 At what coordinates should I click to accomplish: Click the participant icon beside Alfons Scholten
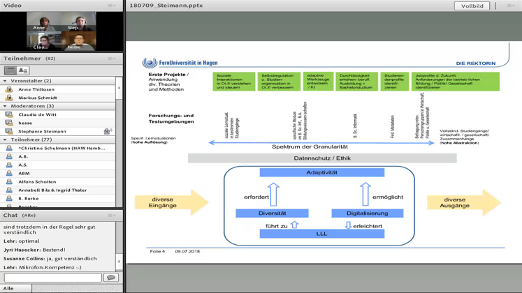[x=9, y=181]
